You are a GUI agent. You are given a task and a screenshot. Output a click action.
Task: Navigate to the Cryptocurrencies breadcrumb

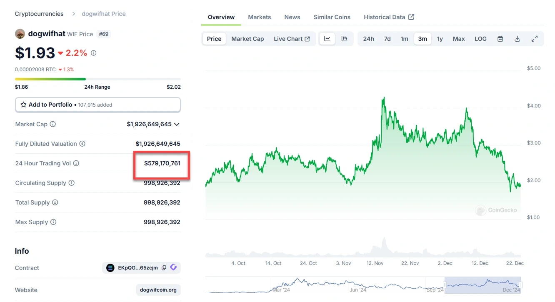39,14
